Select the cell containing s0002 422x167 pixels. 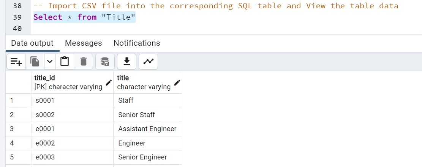pos(72,115)
